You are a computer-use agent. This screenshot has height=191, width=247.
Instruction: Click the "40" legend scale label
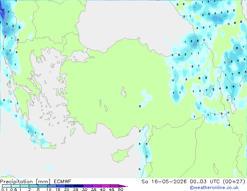pos(102,189)
